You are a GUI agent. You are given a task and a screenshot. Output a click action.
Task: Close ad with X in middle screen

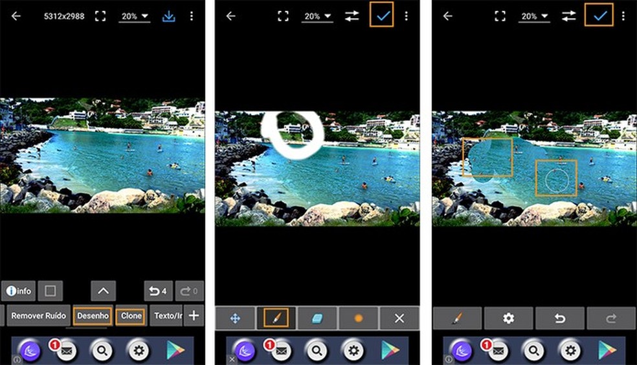[x=232, y=360]
